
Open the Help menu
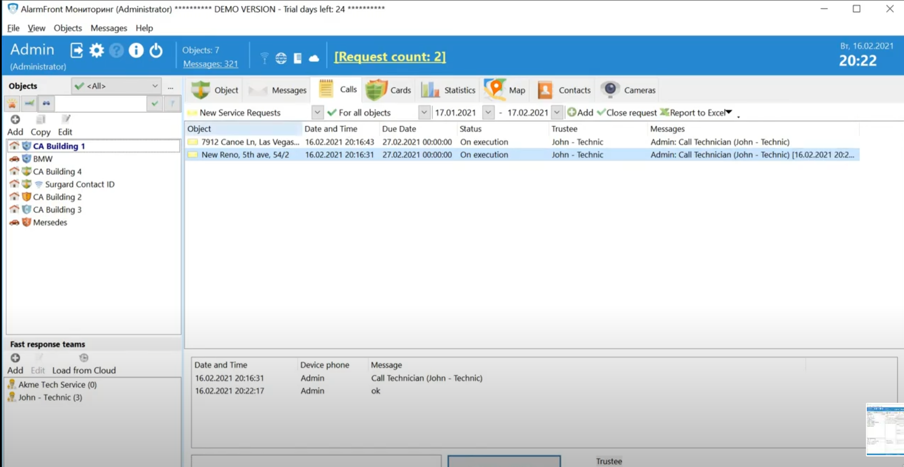point(144,28)
